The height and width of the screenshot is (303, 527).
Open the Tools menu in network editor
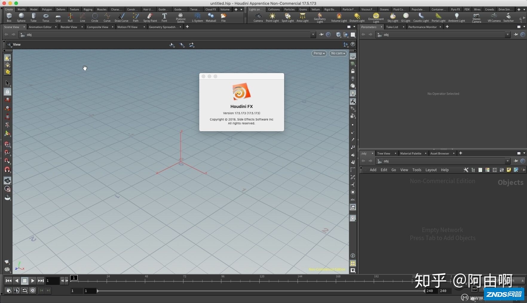pos(417,170)
